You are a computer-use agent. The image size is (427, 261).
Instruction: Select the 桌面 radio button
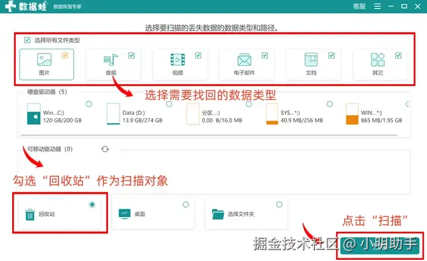(x=185, y=204)
